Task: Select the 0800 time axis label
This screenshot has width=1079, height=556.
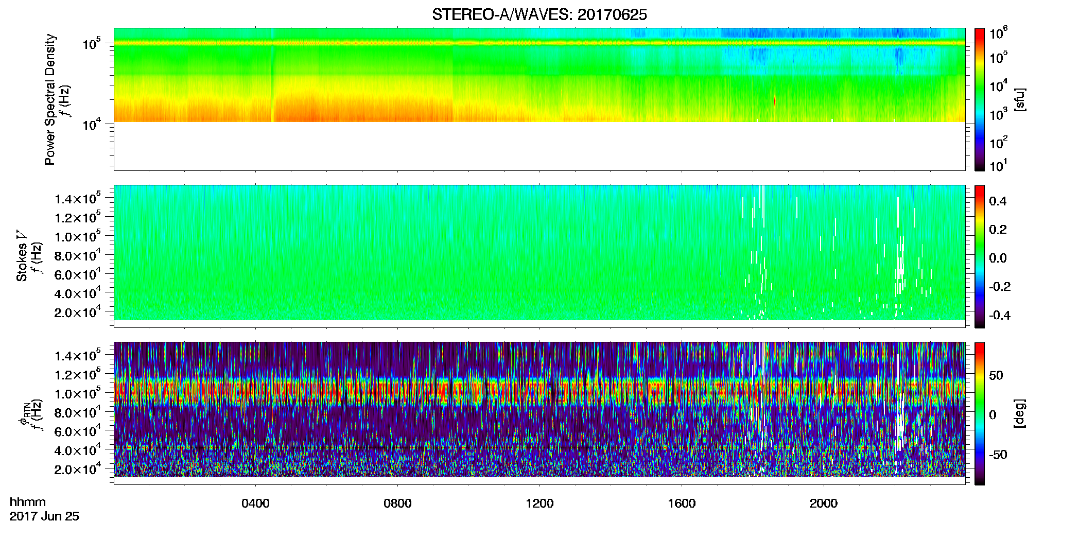Action: (397, 503)
